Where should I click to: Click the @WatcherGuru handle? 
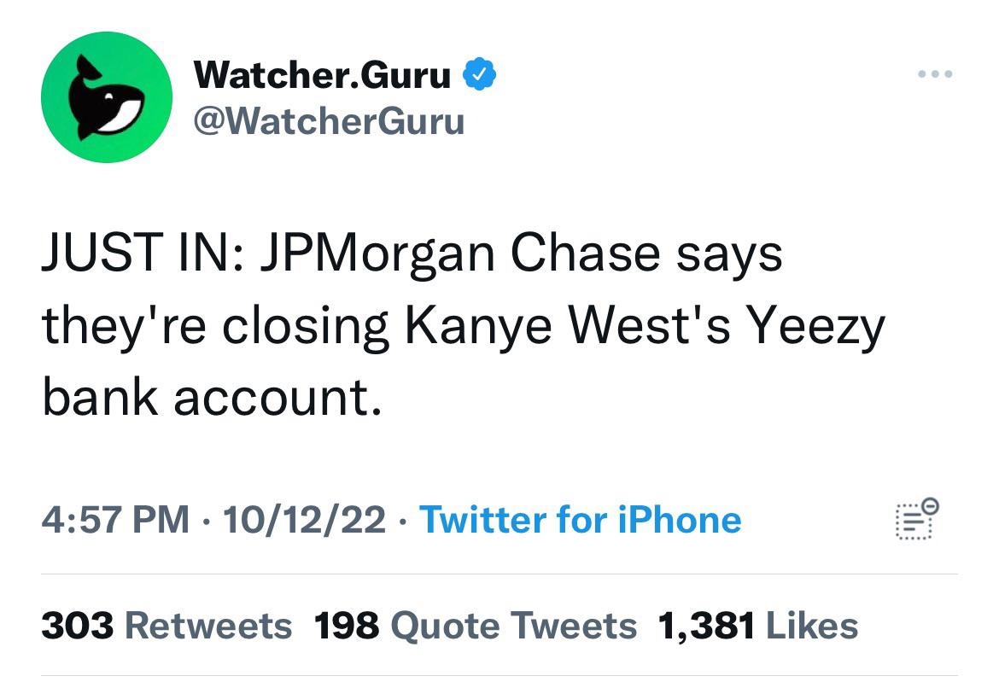pos(331,122)
